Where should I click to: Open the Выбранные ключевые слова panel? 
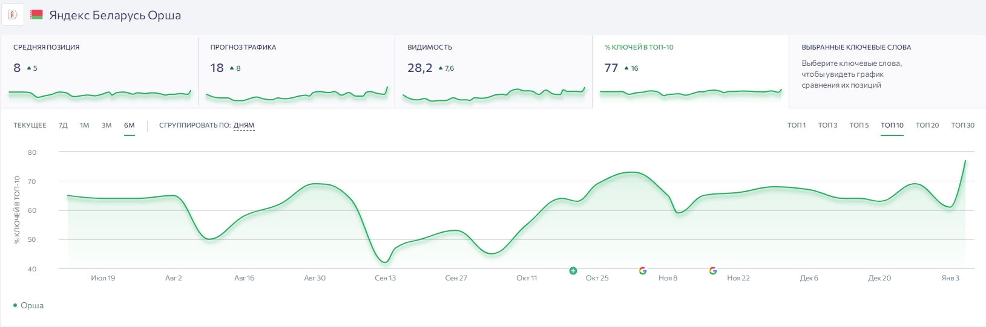pos(887,71)
